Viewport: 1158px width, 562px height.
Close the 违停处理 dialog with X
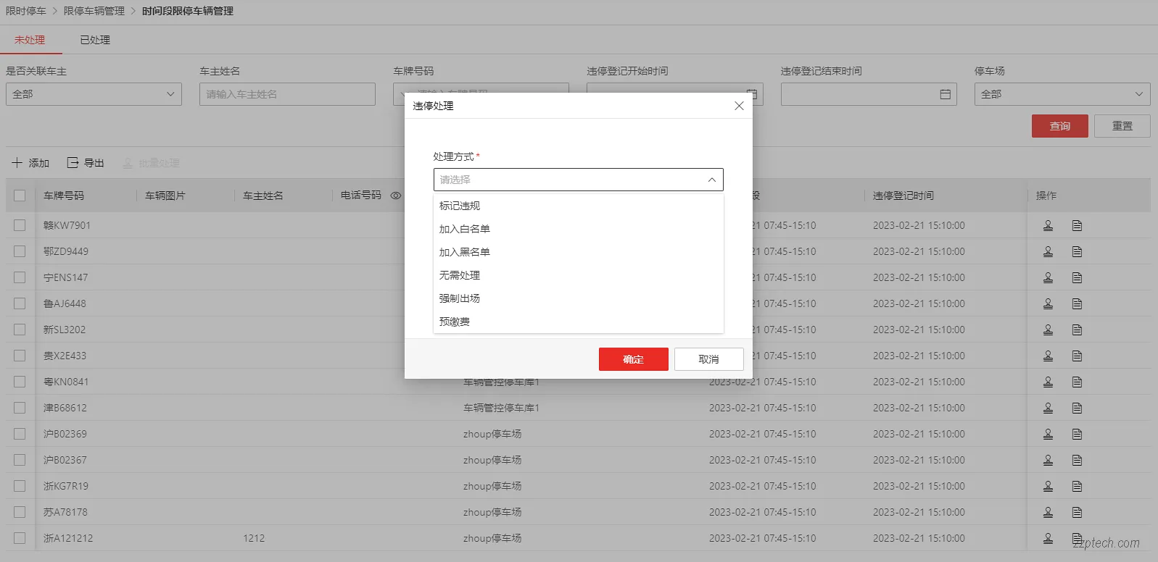point(739,106)
